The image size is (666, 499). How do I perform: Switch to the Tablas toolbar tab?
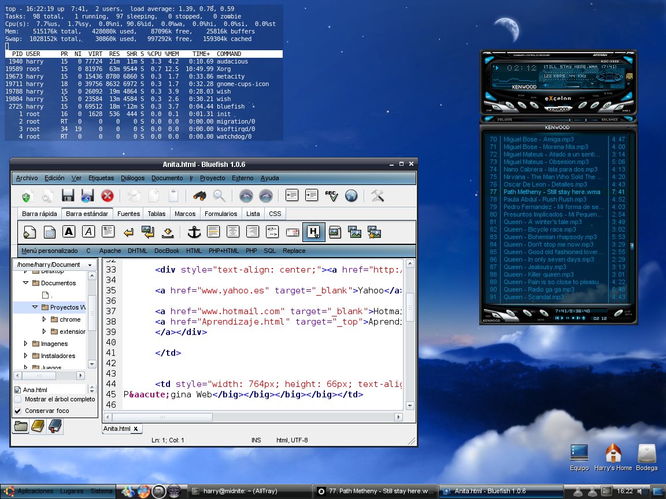click(x=157, y=214)
